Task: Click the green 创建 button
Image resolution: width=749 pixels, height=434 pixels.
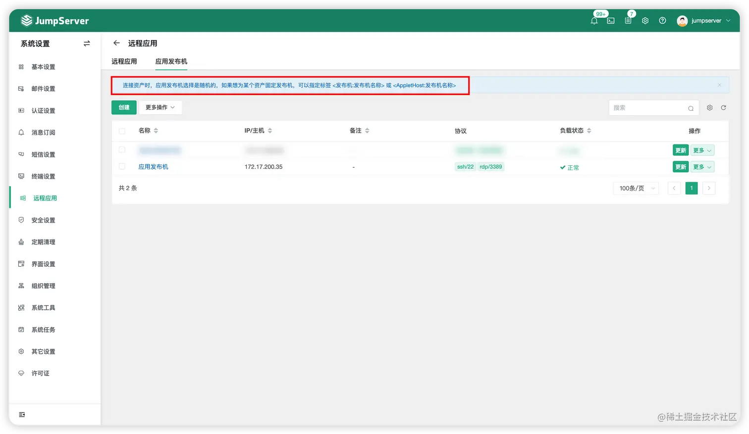Action: pyautogui.click(x=124, y=107)
